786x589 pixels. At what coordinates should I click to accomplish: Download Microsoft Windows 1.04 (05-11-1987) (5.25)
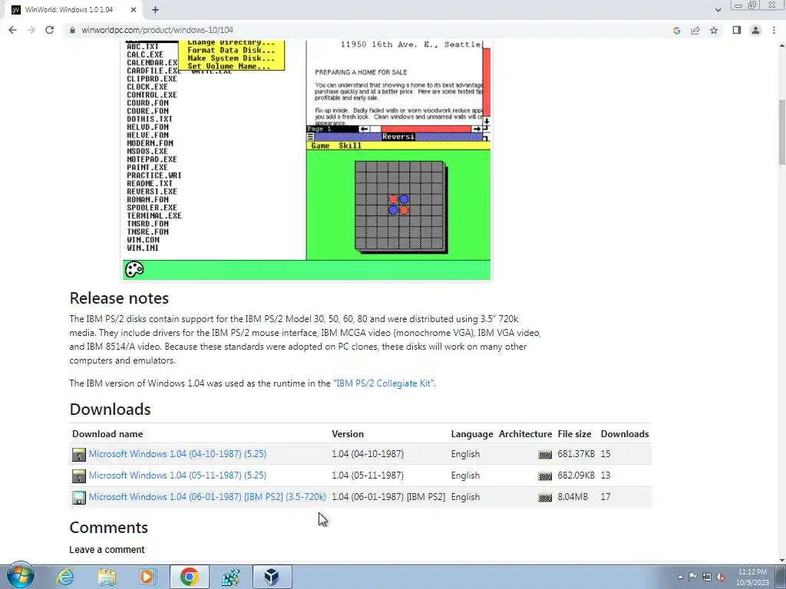tap(177, 475)
